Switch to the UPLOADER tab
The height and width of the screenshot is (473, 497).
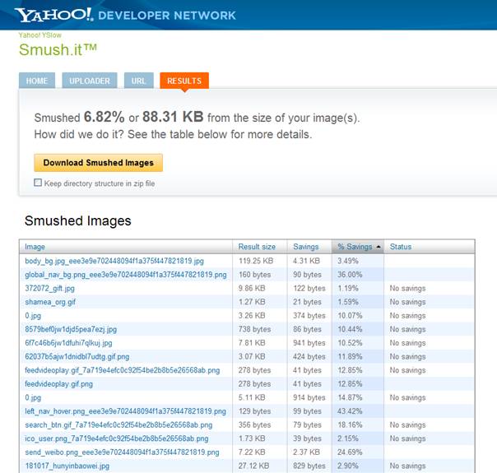91,81
